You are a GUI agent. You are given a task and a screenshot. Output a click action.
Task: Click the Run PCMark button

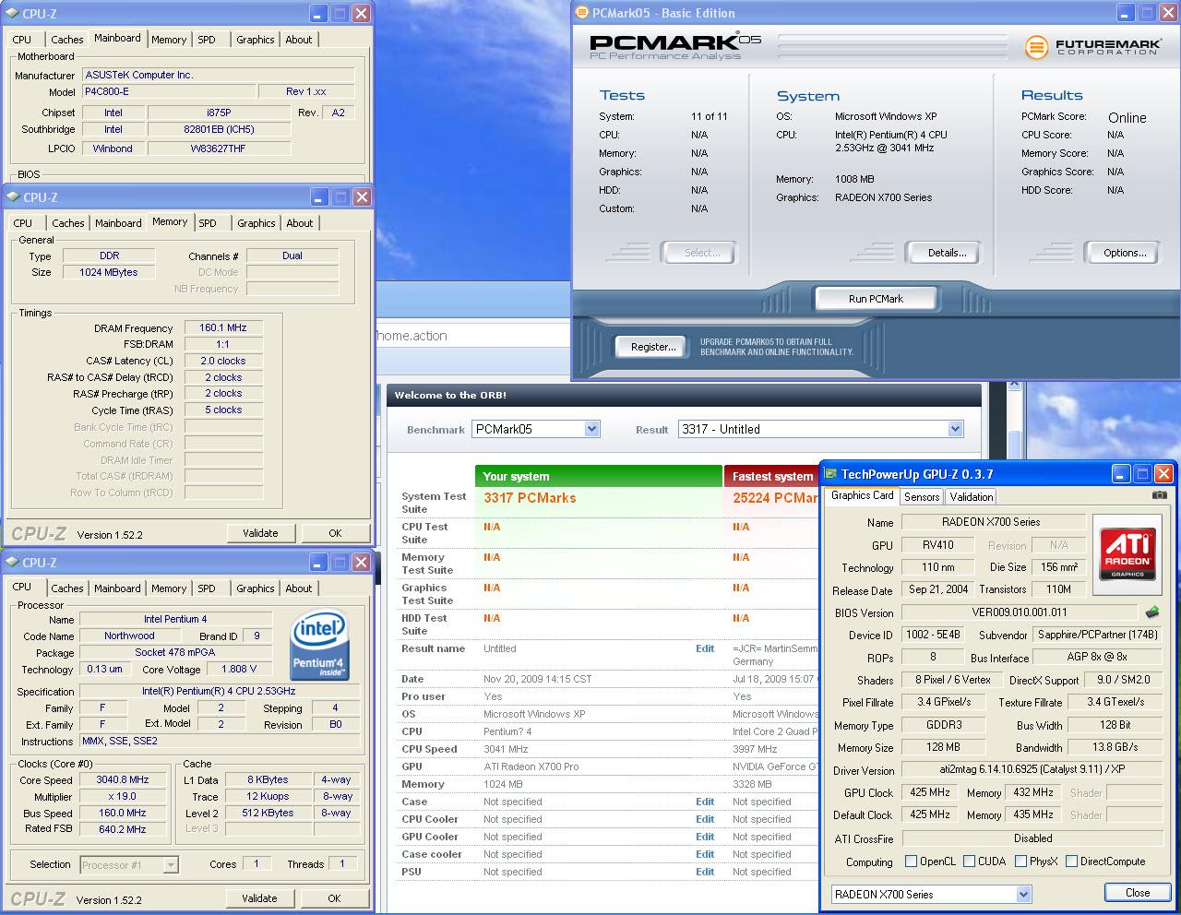point(876,299)
